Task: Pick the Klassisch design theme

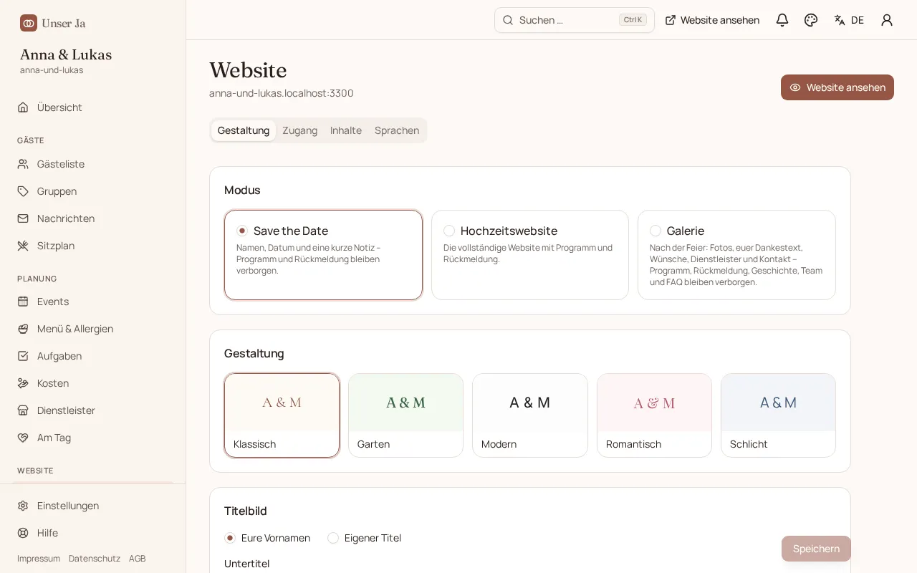Action: [x=282, y=415]
